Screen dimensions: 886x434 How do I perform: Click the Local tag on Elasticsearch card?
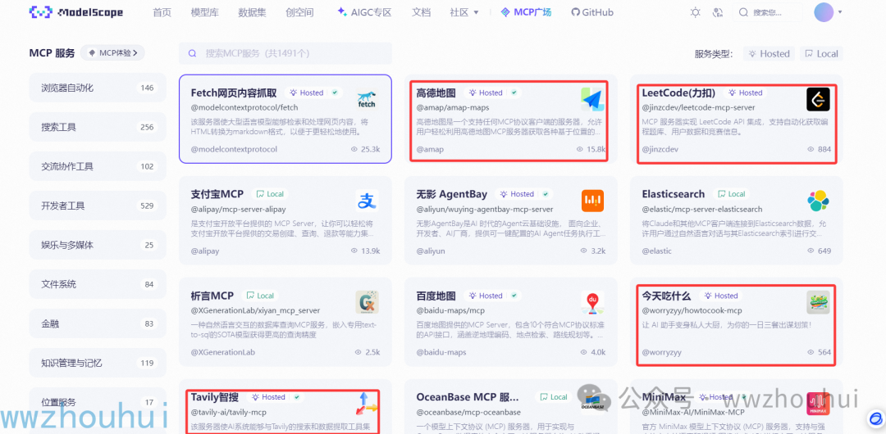pos(731,194)
